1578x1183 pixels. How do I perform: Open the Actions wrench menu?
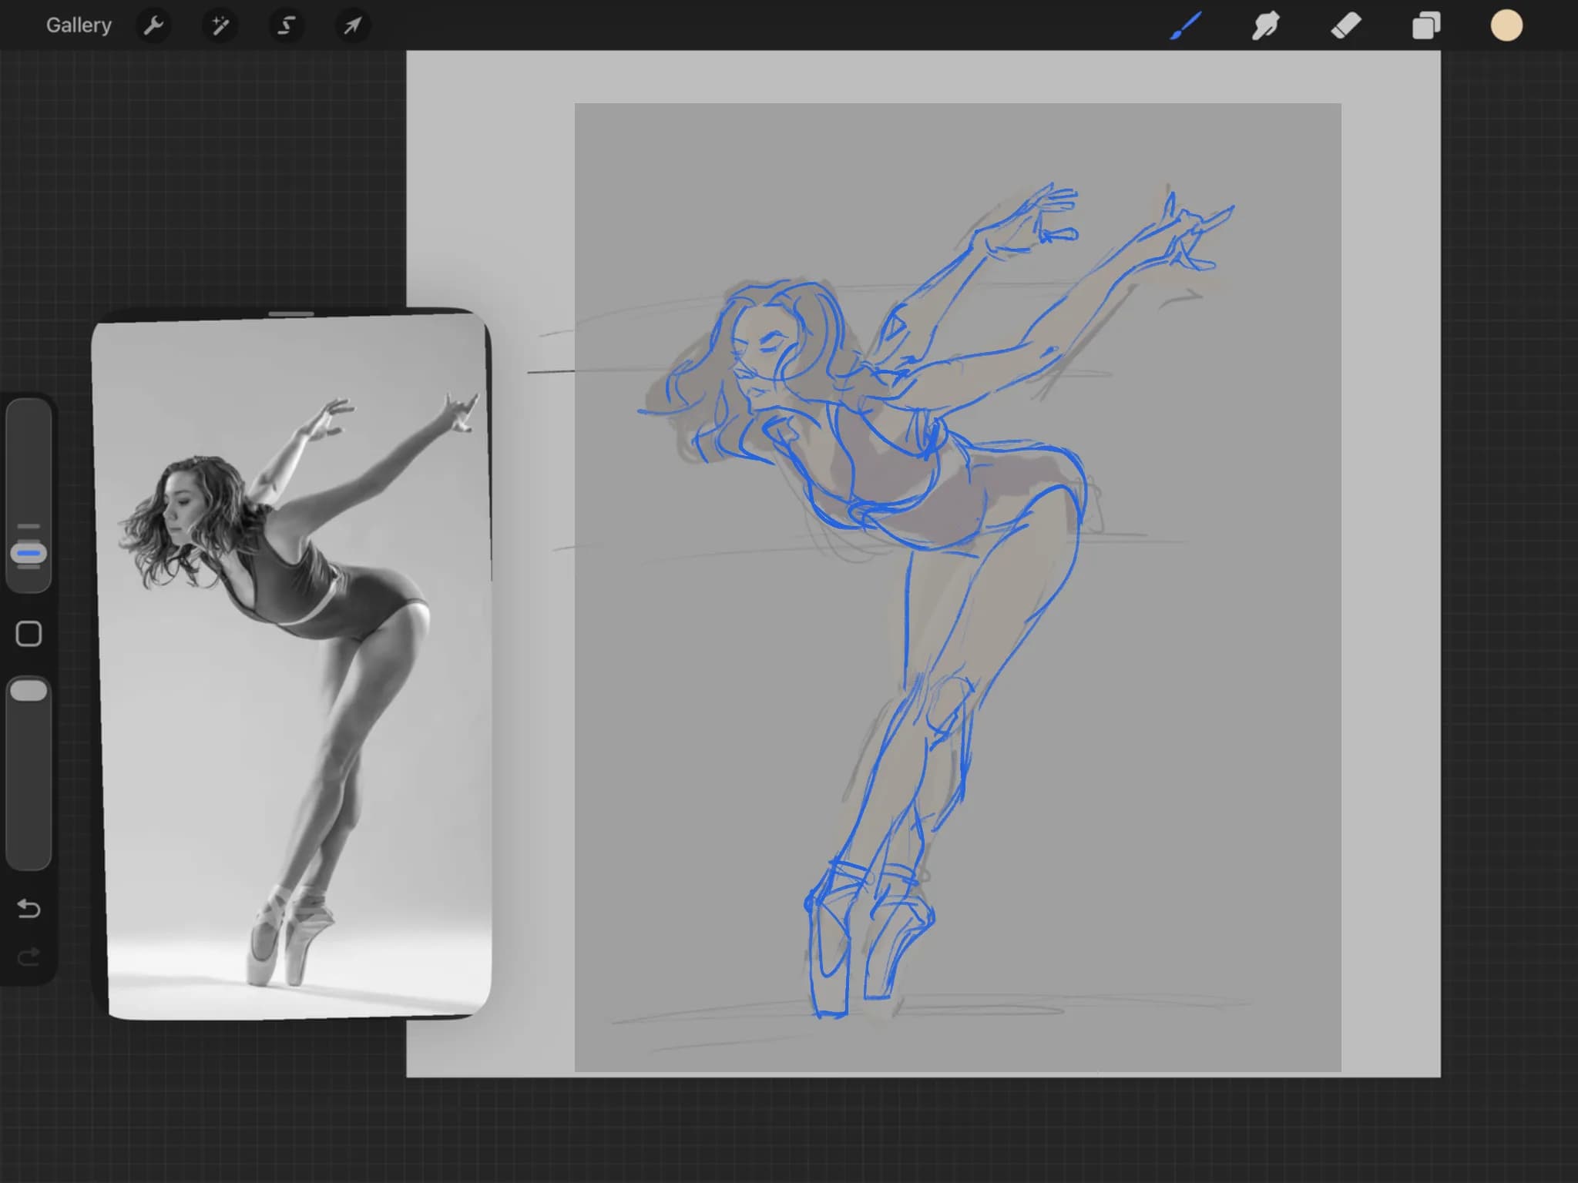click(x=153, y=25)
